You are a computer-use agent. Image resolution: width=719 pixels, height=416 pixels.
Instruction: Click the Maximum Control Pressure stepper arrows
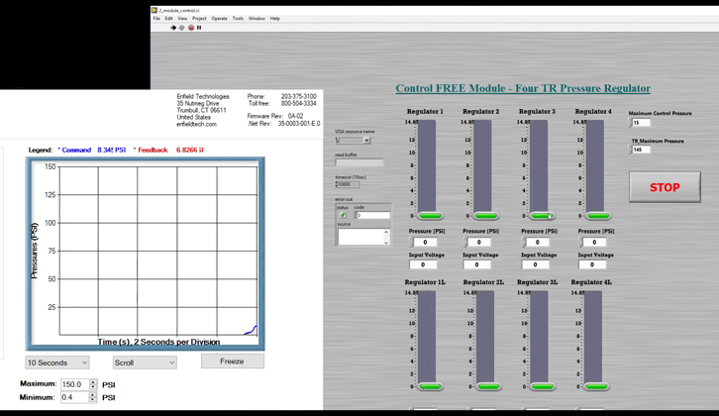tap(630, 123)
